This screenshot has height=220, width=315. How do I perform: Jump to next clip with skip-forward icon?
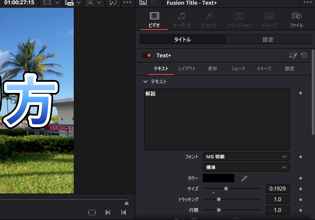[108, 212]
